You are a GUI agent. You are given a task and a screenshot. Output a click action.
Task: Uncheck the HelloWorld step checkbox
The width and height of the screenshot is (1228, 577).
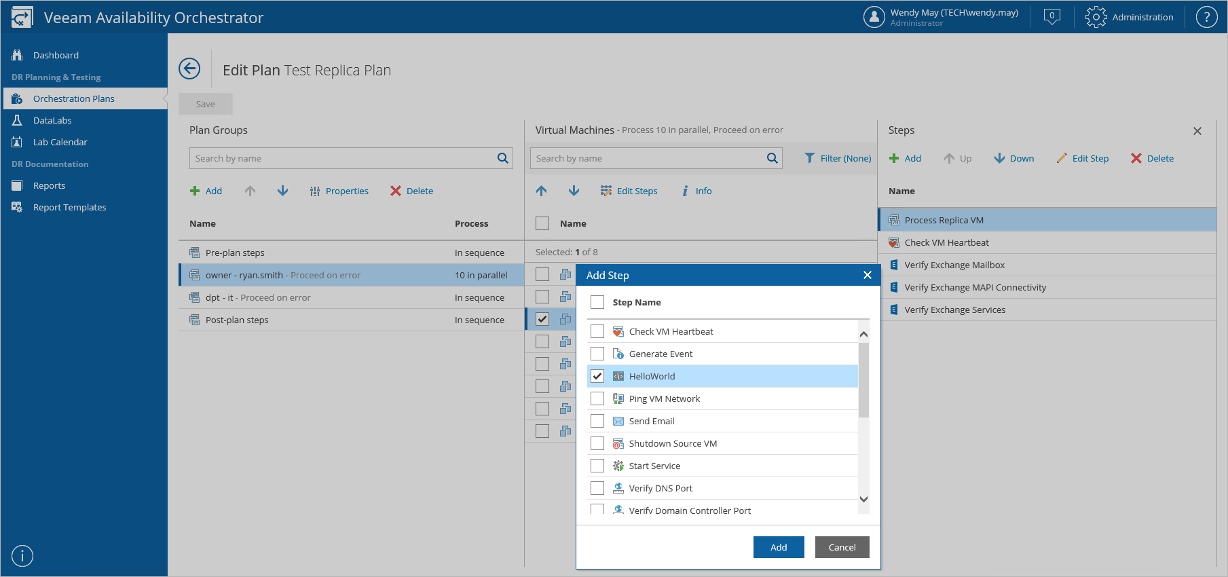pos(597,376)
